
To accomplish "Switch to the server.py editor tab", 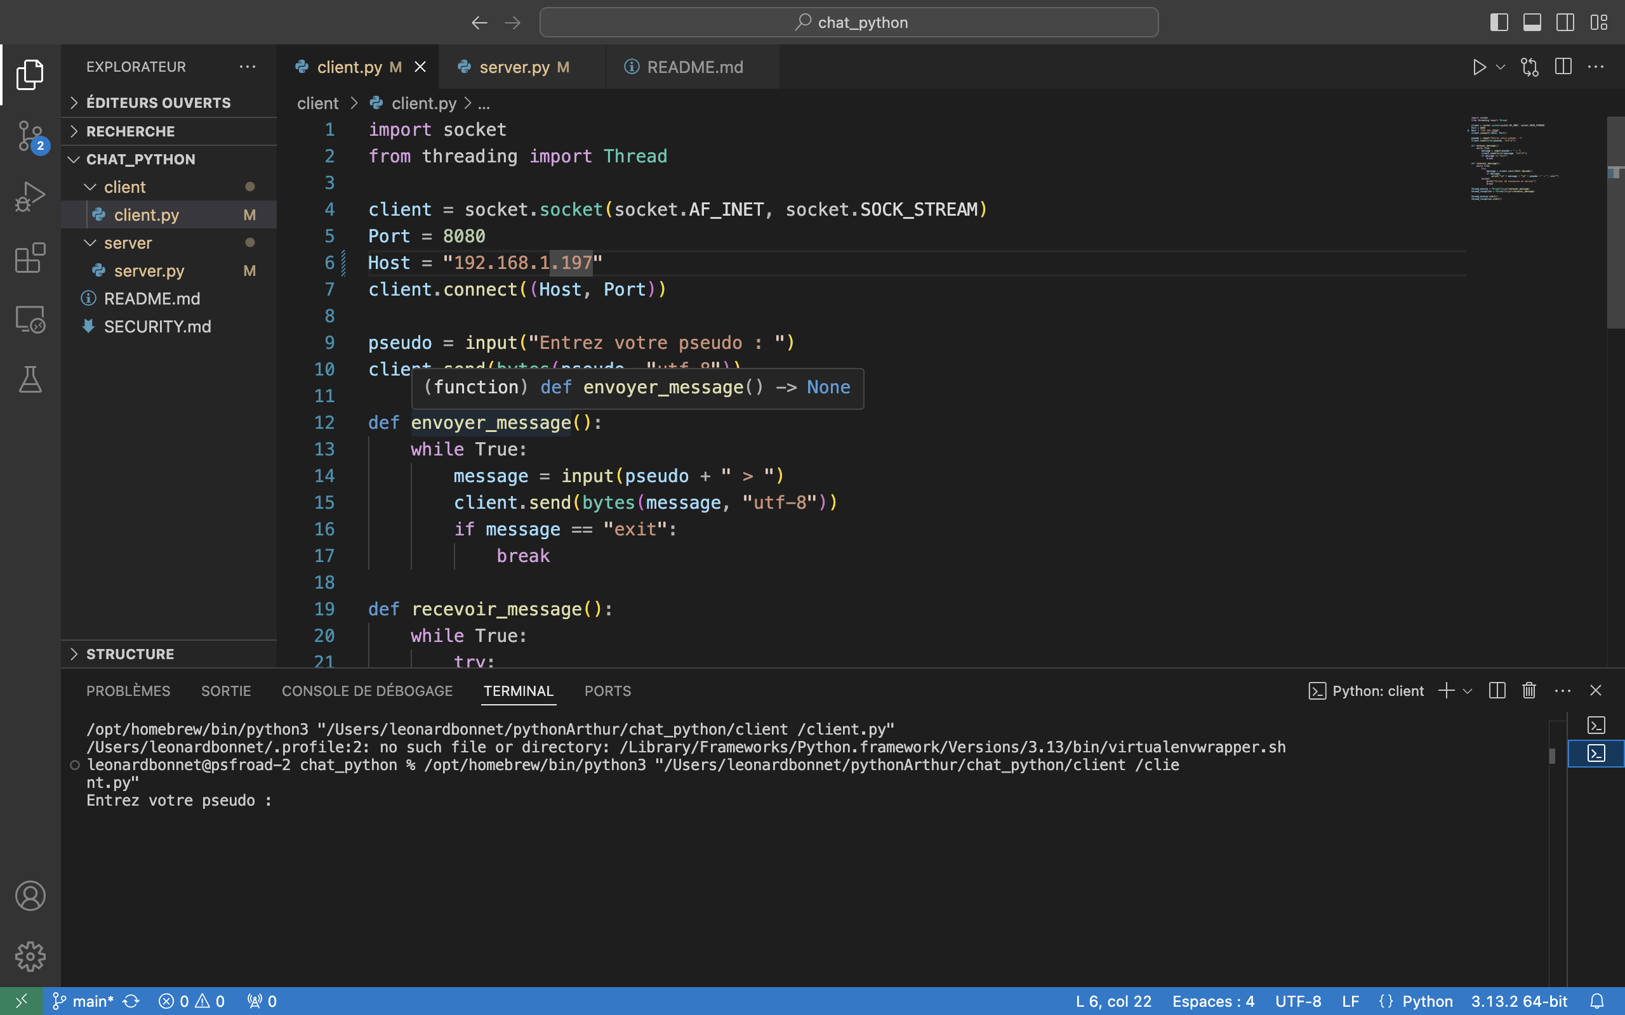I will (522, 67).
